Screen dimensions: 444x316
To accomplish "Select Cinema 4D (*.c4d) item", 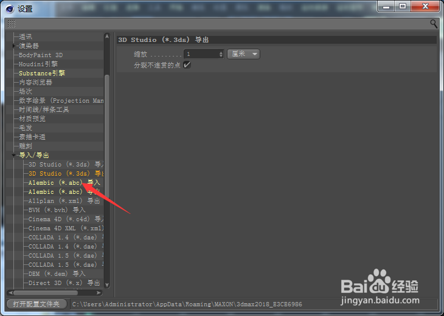I will [x=66, y=219].
